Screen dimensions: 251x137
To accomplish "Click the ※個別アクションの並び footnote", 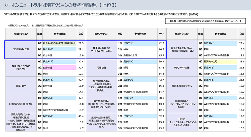I will click(x=45, y=25).
